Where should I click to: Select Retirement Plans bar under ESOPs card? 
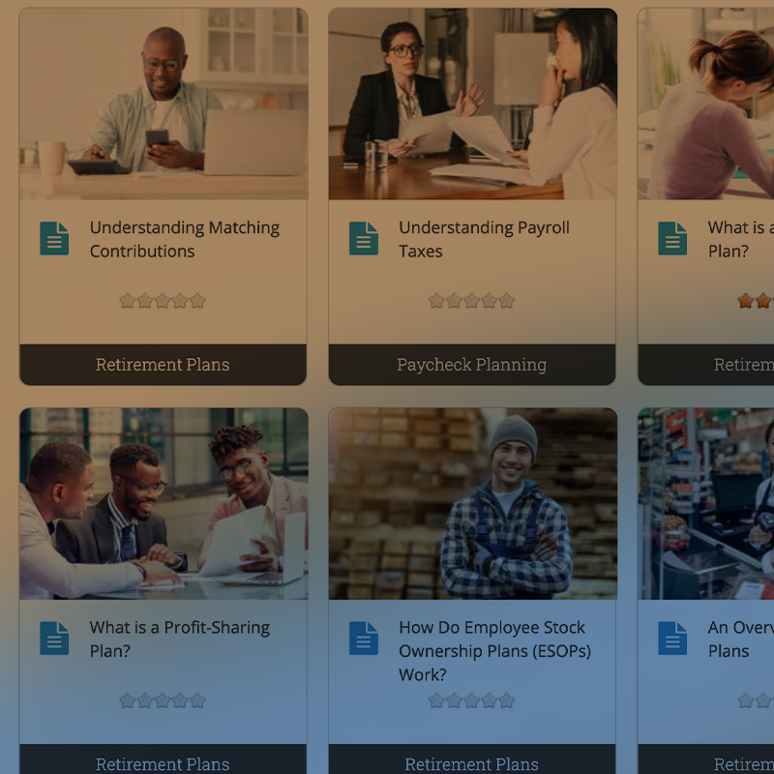coord(472,759)
